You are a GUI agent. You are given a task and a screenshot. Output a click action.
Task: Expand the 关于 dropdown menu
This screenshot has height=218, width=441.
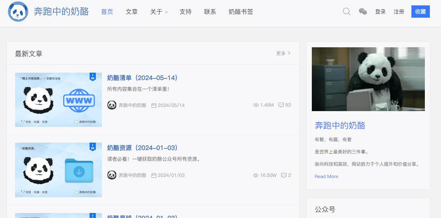159,12
